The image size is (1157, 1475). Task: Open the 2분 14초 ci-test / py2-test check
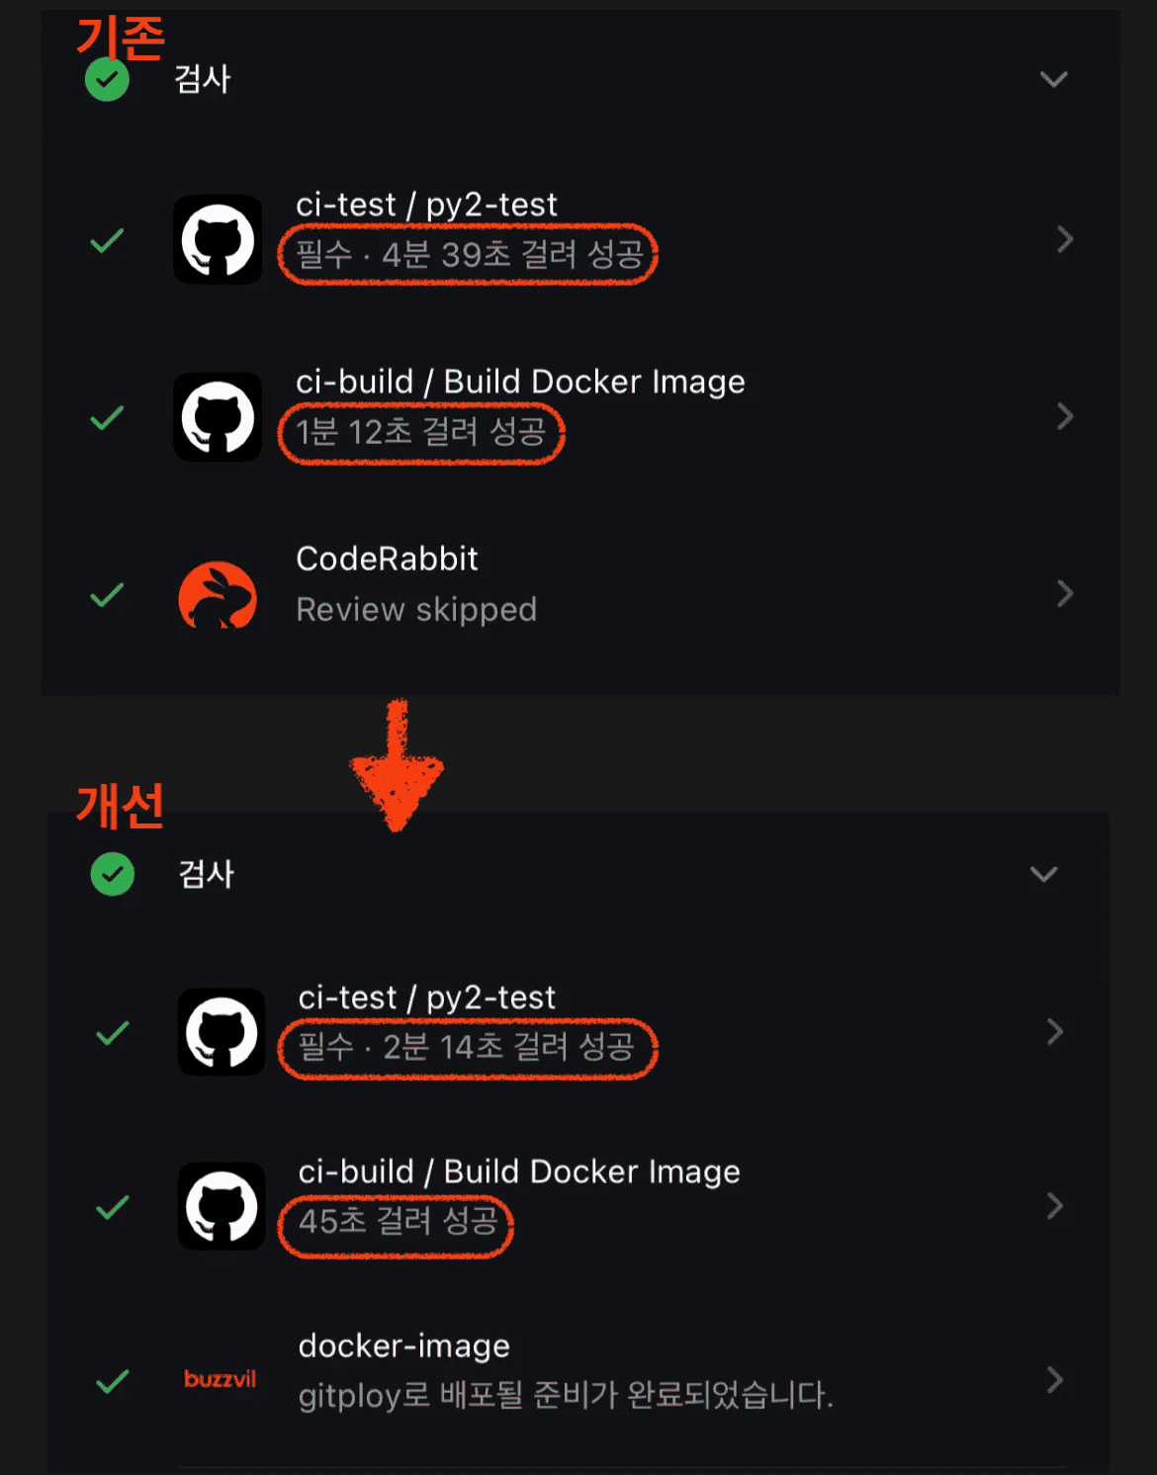tap(578, 1031)
